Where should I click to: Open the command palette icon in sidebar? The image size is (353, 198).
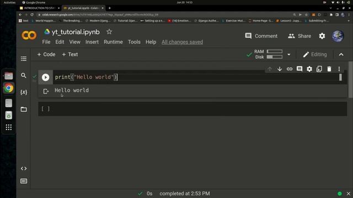click(24, 181)
